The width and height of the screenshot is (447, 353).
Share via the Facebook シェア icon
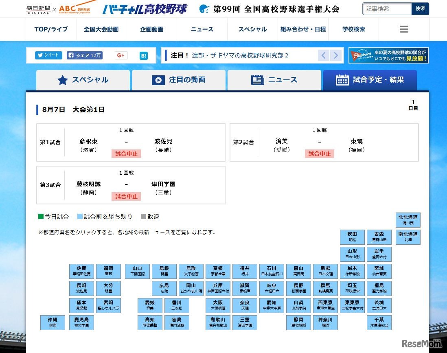[x=84, y=55]
